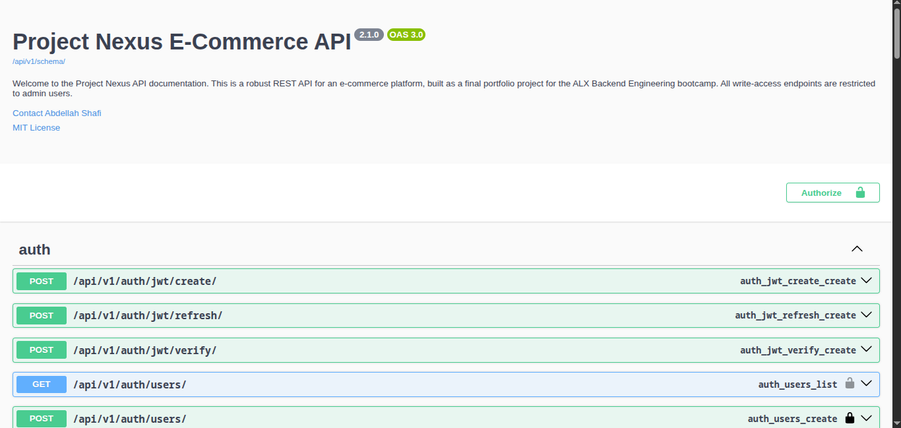Click black lock icon on auth_users_create

(850, 417)
